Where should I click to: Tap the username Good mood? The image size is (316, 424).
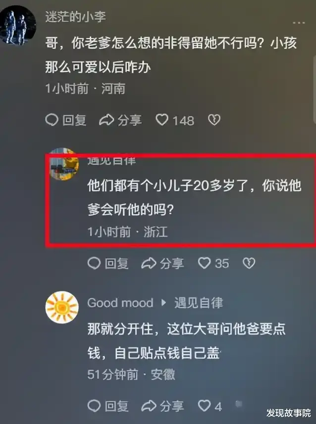[x=120, y=303]
